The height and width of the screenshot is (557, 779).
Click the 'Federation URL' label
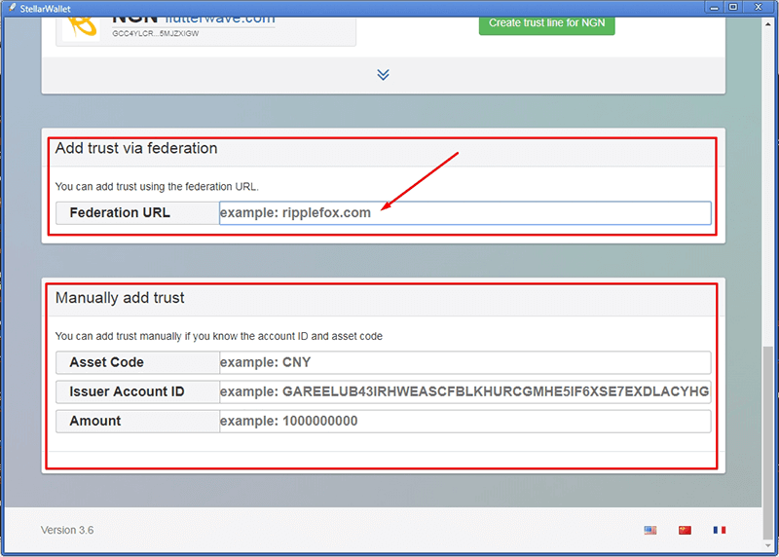120,212
